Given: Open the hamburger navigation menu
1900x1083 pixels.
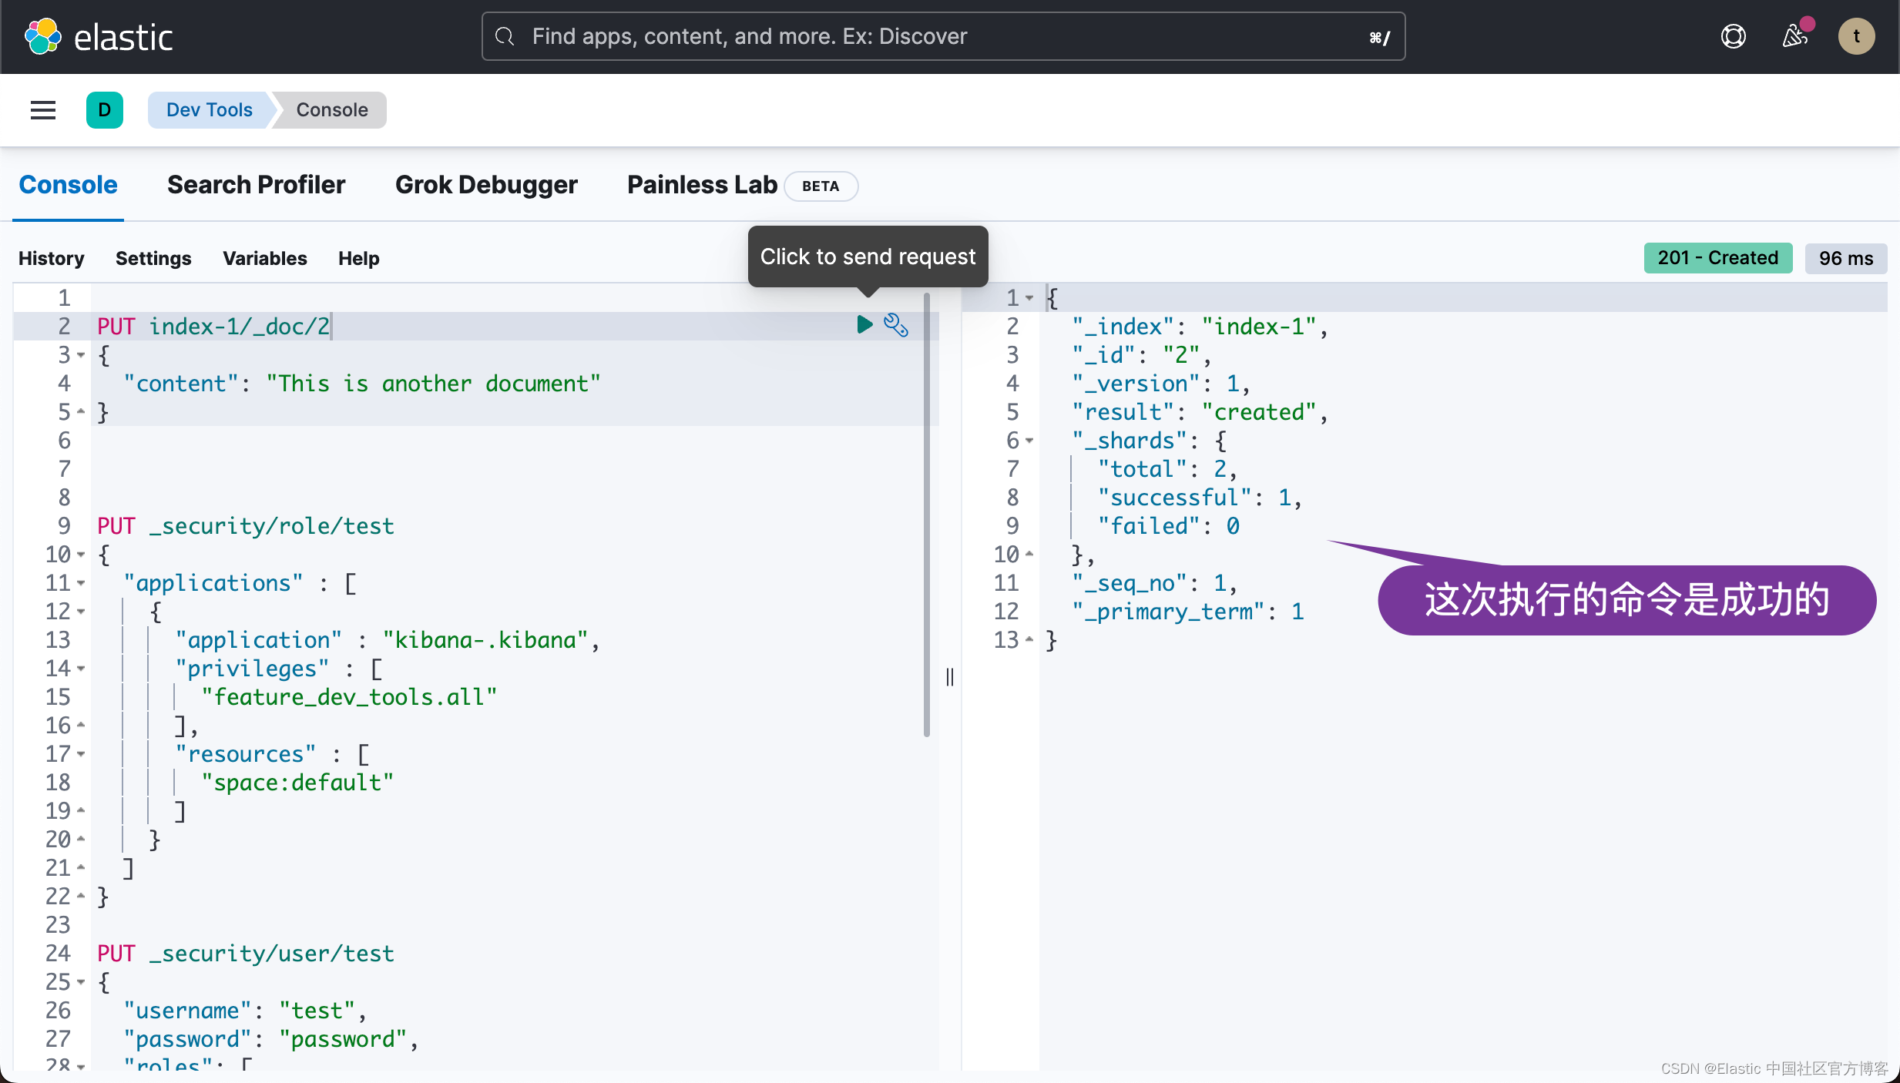Looking at the screenshot, I should [x=43, y=110].
